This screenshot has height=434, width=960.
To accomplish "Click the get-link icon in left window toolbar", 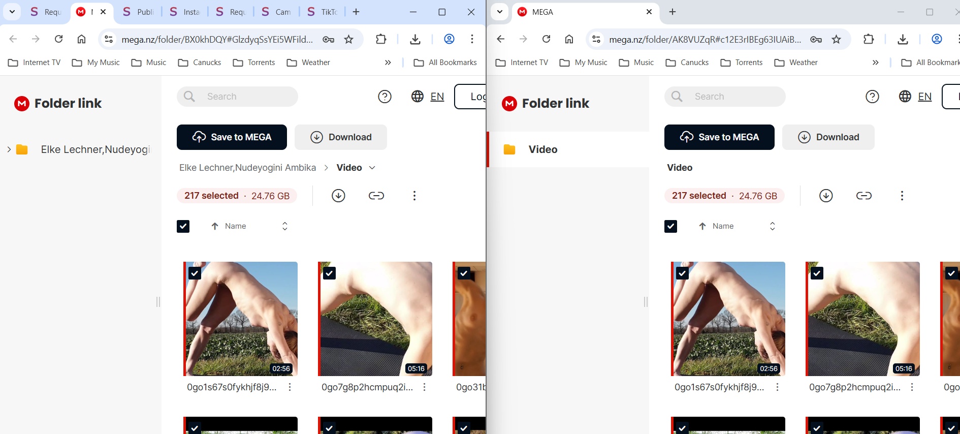I will (x=376, y=196).
